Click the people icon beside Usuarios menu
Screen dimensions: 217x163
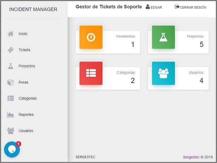click(x=10, y=131)
